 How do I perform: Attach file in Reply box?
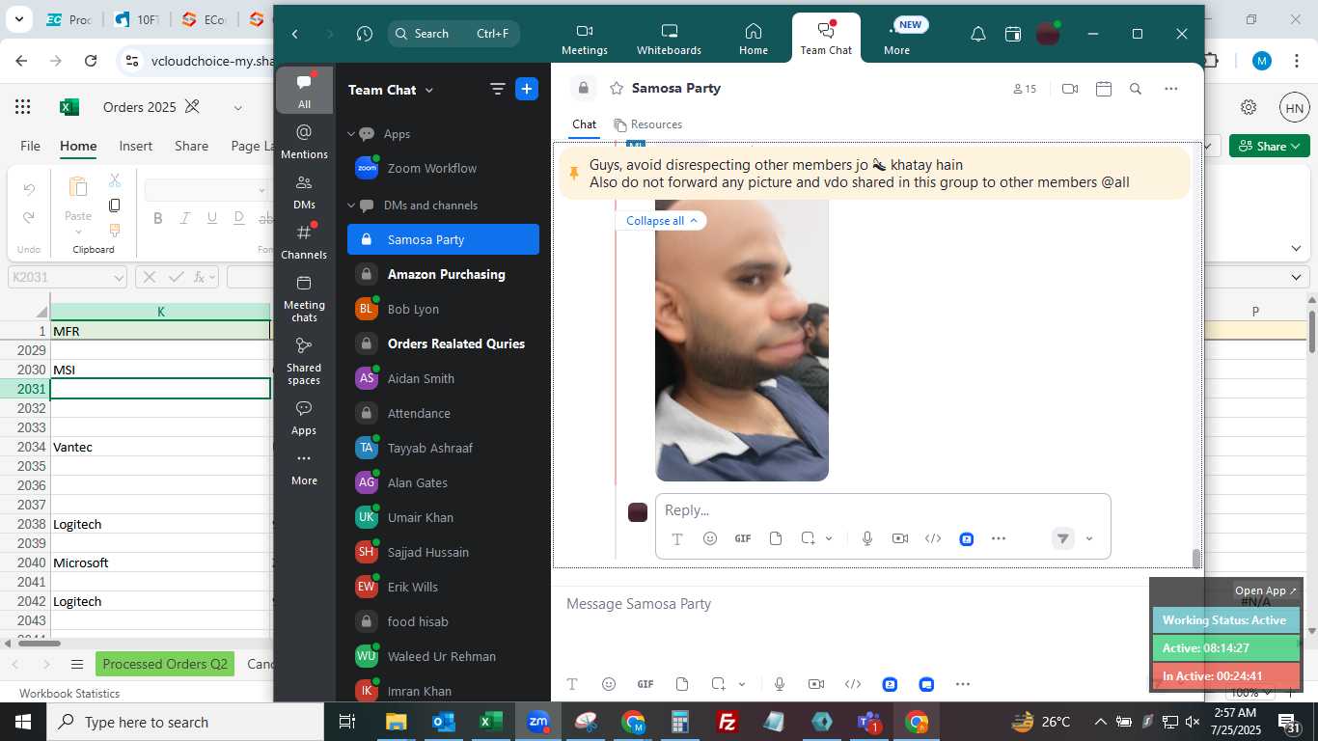click(x=776, y=538)
